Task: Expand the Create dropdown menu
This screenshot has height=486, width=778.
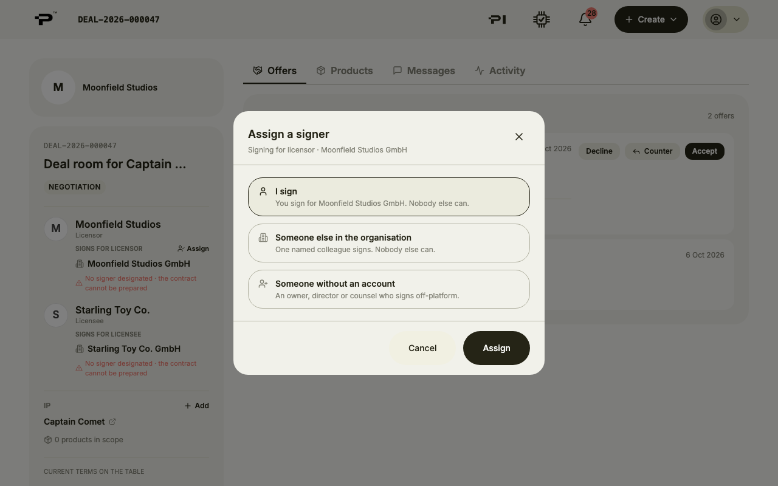Action: point(651,19)
